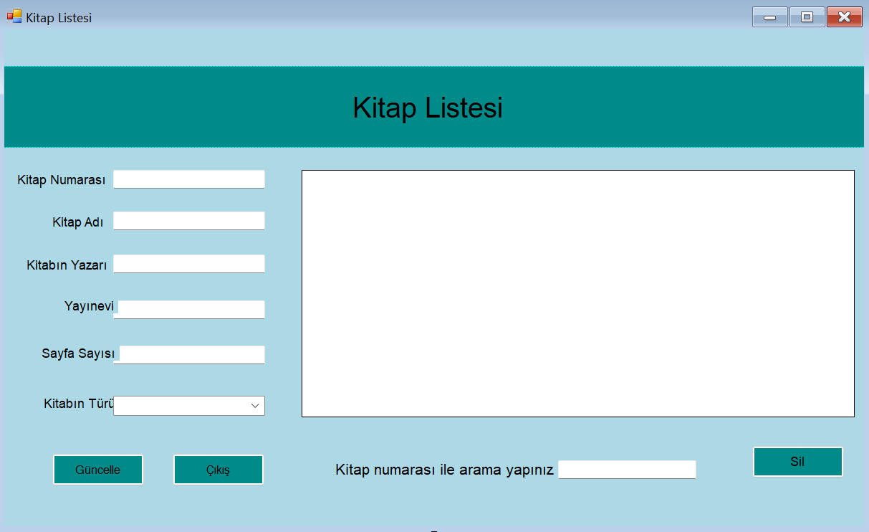Minimize the Kitap Listesi window

pyautogui.click(x=770, y=17)
